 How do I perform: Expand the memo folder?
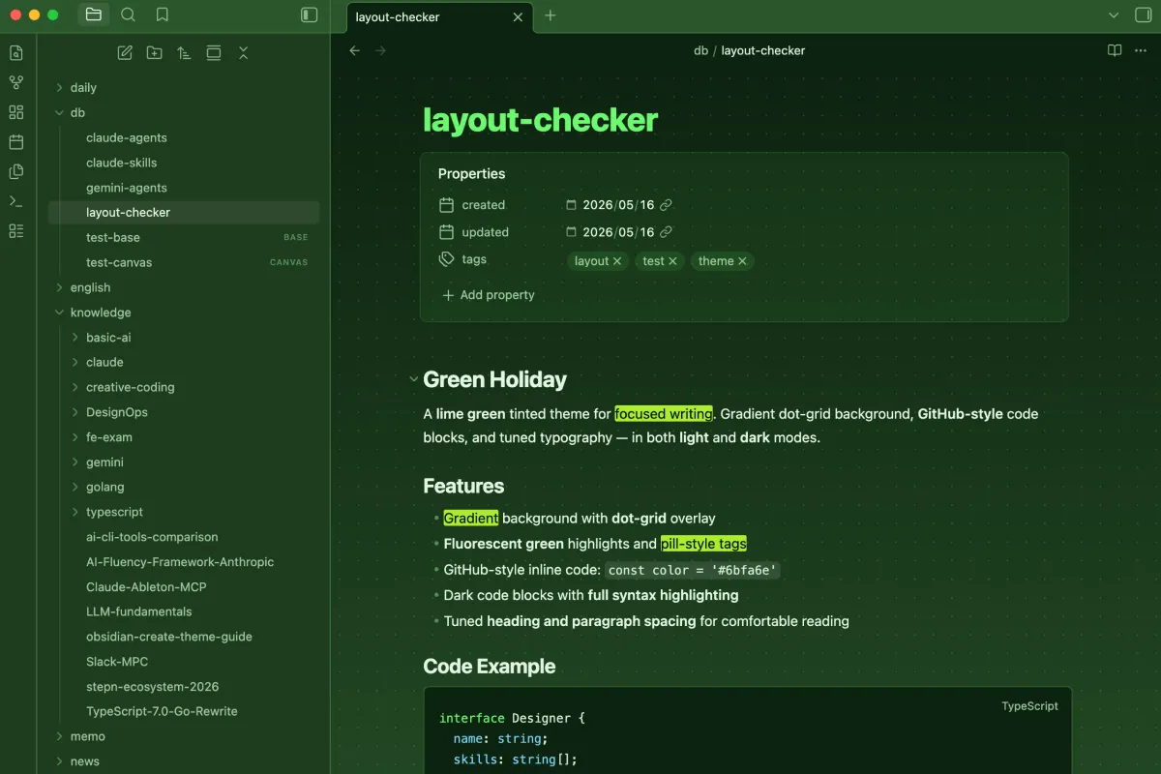[x=60, y=736]
